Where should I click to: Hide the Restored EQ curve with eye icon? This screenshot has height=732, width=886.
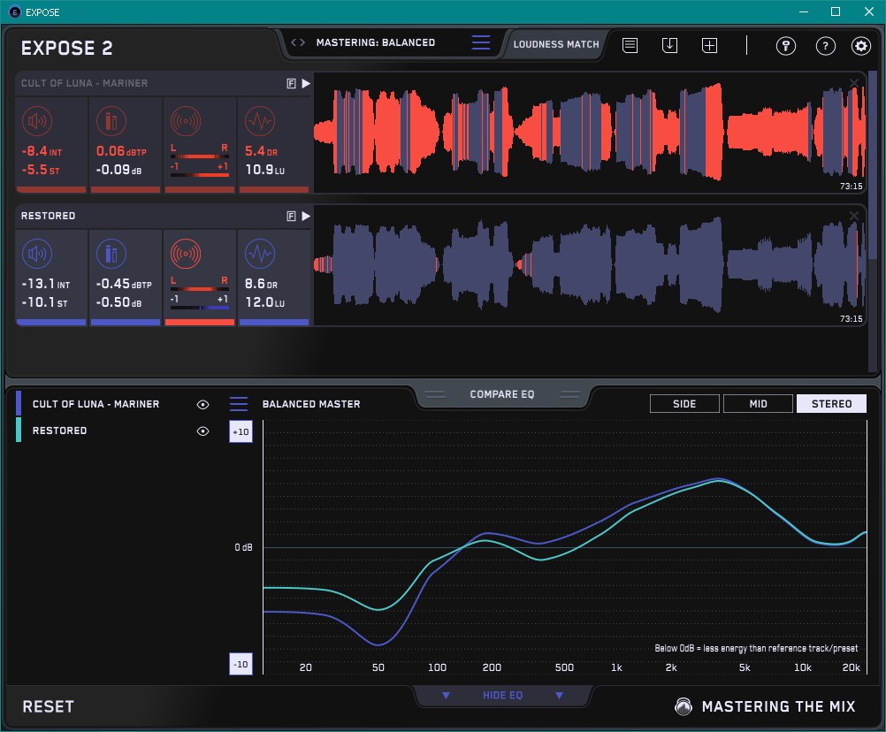pyautogui.click(x=202, y=431)
